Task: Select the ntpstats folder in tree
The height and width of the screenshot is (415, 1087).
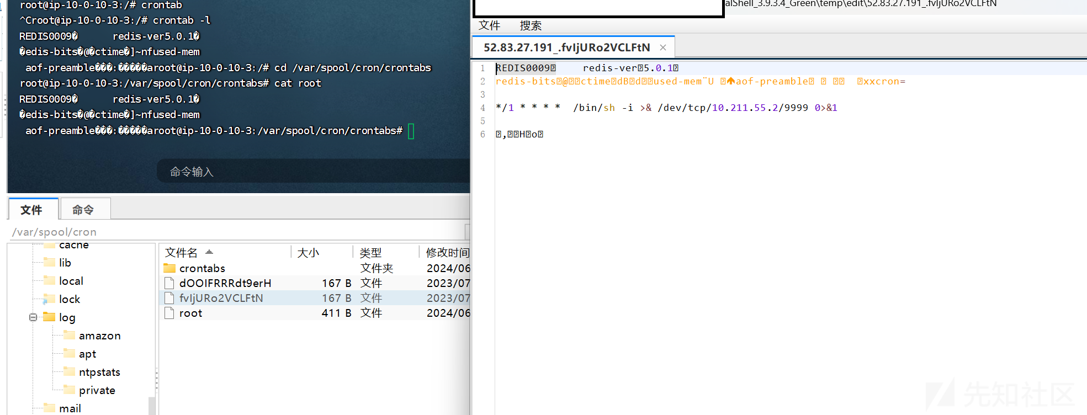Action: point(99,372)
